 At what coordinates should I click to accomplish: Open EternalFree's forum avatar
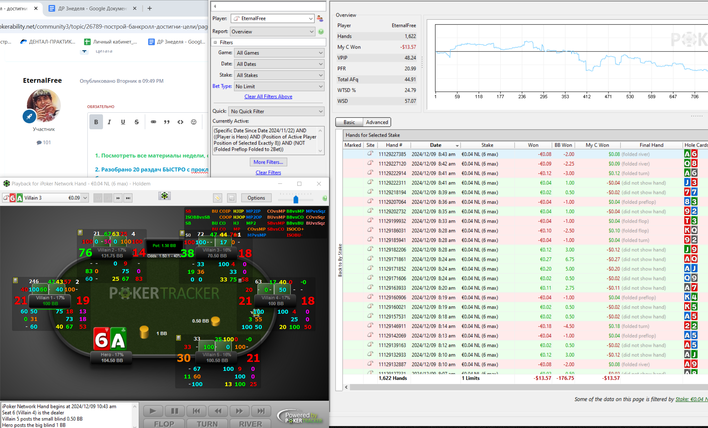pos(44,105)
